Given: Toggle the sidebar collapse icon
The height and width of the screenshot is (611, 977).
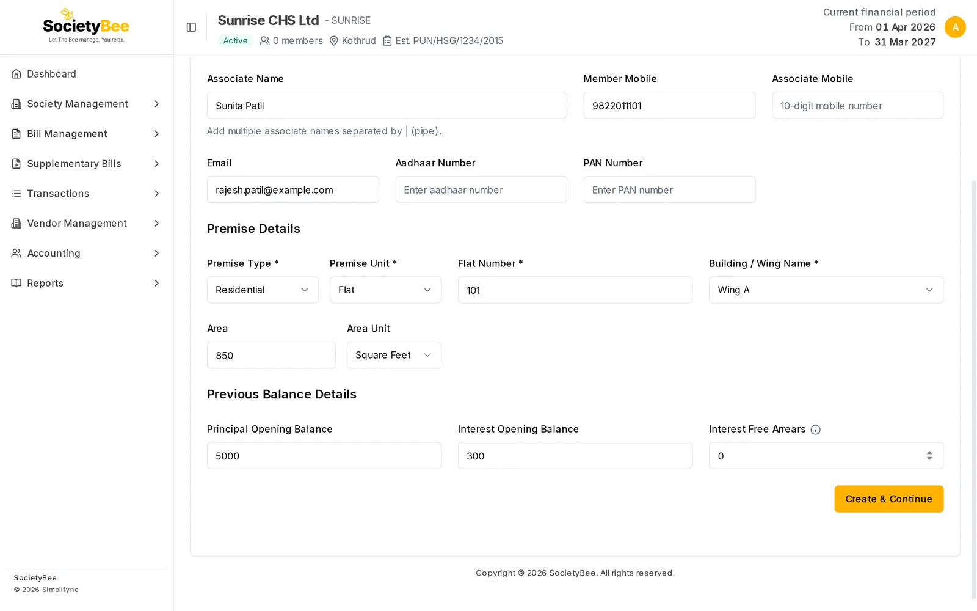Looking at the screenshot, I should click(x=191, y=27).
